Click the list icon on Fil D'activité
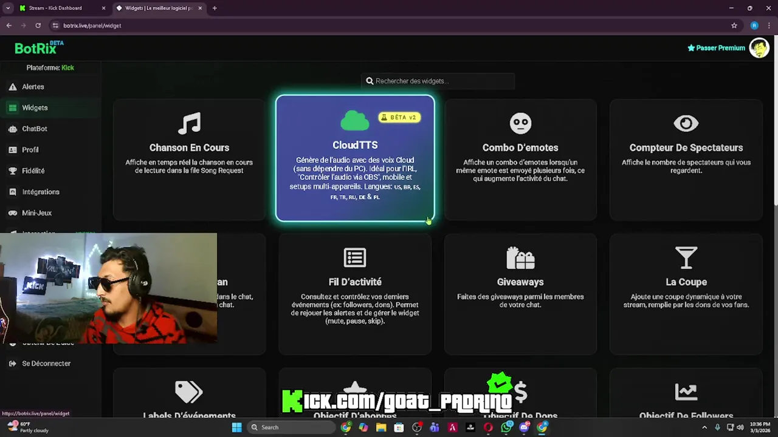This screenshot has height=437, width=778. 355,257
